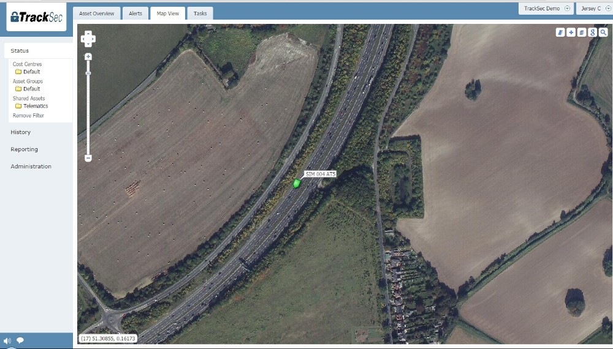Viewport: 613px width, 349px height.
Task: Select Telematics under Shared Assets
Action: [36, 106]
